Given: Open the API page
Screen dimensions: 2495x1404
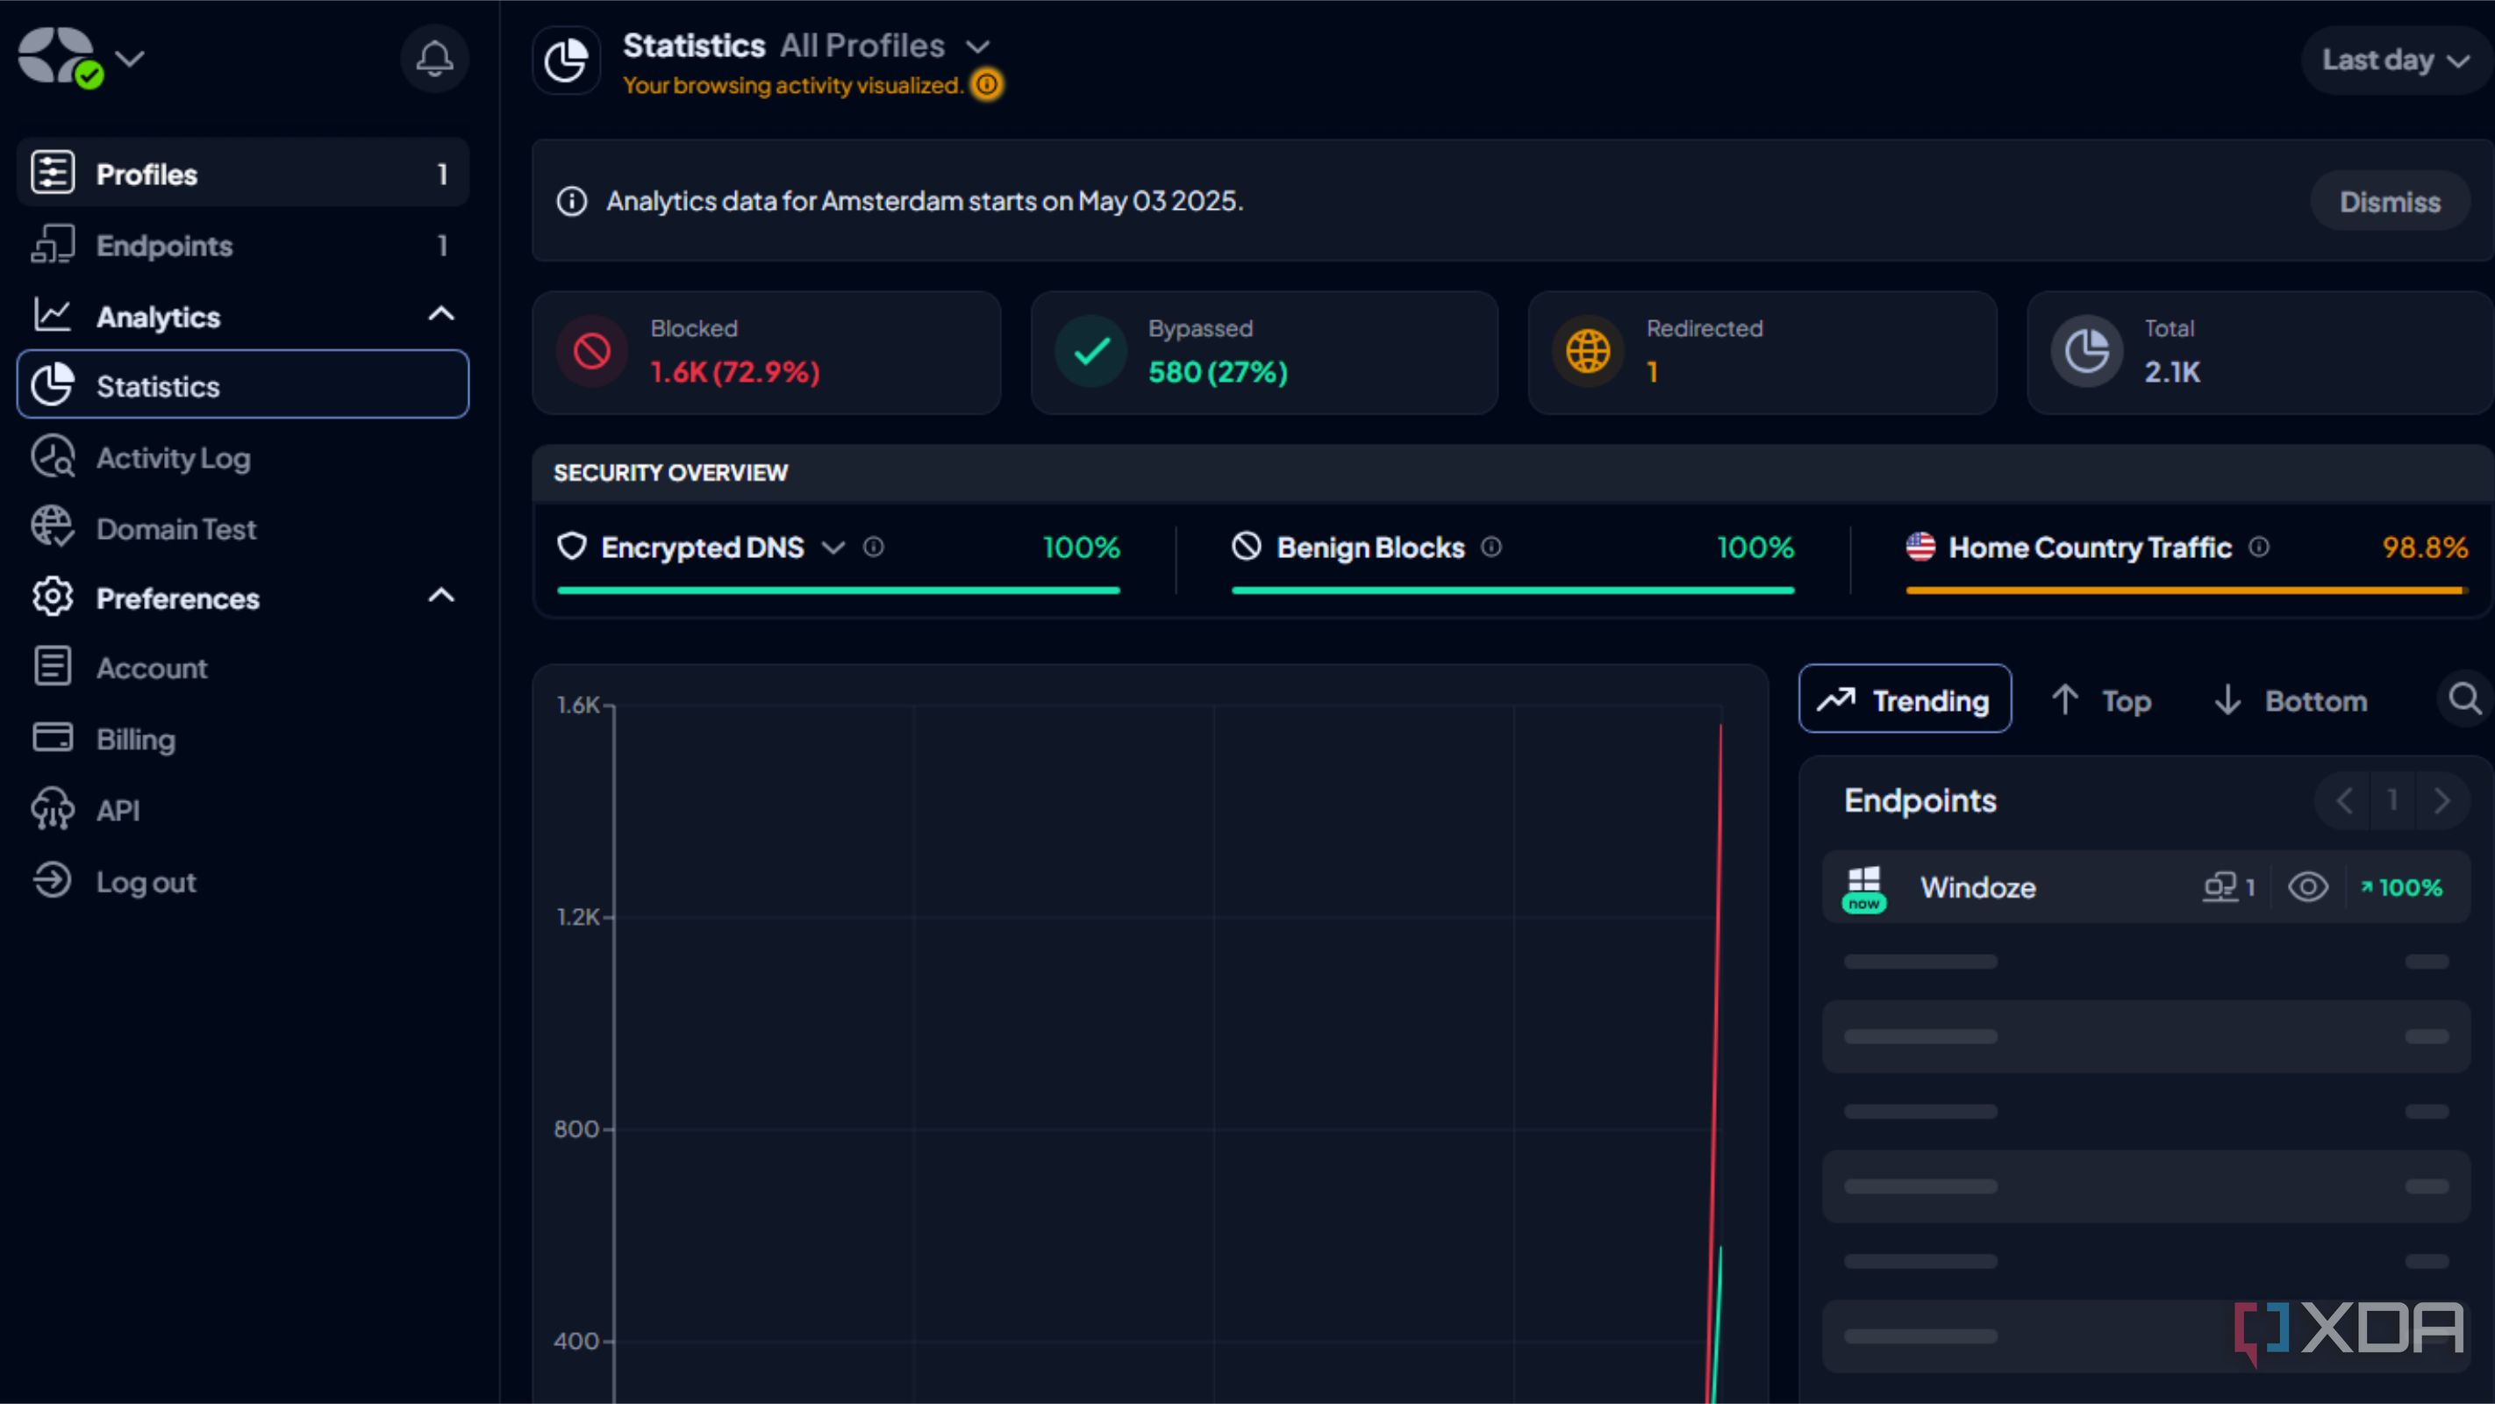Looking at the screenshot, I should point(242,809).
